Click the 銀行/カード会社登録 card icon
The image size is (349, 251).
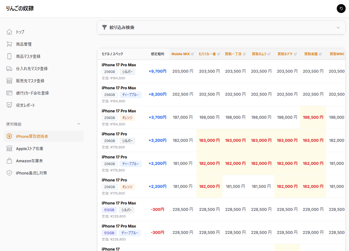pyautogui.click(x=9, y=93)
